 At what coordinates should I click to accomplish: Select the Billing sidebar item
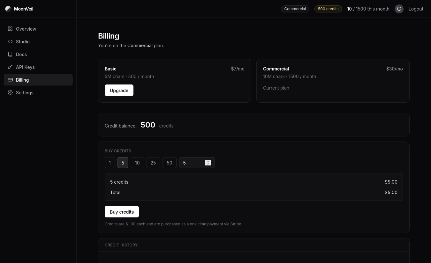pos(38,80)
